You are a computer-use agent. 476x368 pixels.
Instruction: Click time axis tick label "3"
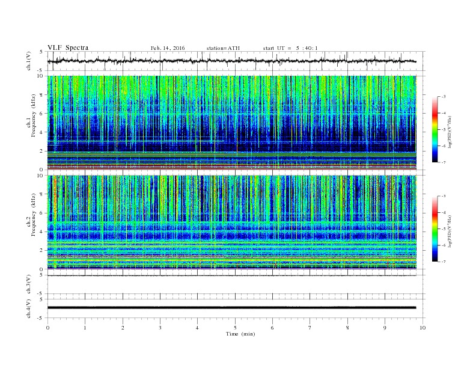click(x=160, y=328)
